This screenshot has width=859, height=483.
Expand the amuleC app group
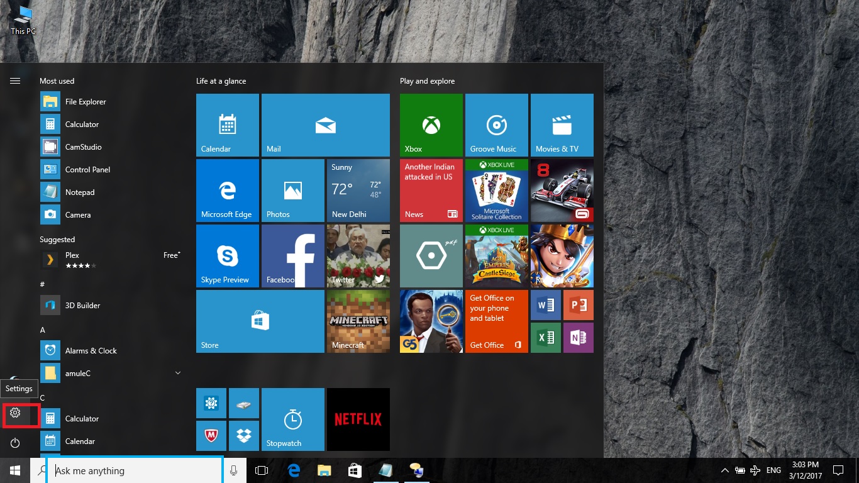click(178, 373)
